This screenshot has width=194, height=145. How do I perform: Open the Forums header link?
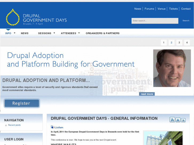(x=149, y=9)
